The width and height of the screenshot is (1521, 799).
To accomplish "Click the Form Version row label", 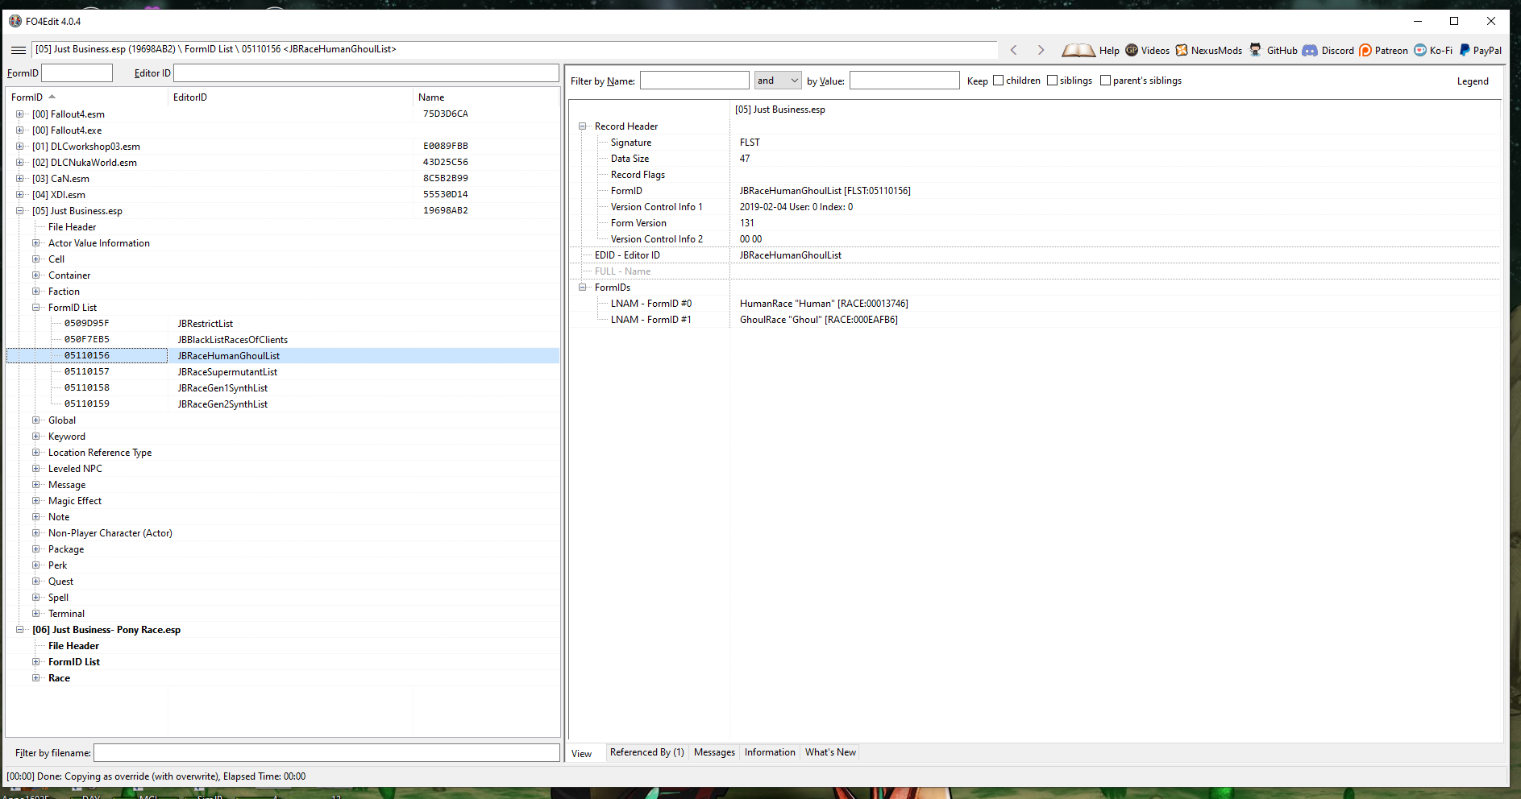I will [x=638, y=223].
